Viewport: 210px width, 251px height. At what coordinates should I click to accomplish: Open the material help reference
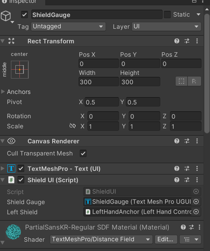pos(183,227)
